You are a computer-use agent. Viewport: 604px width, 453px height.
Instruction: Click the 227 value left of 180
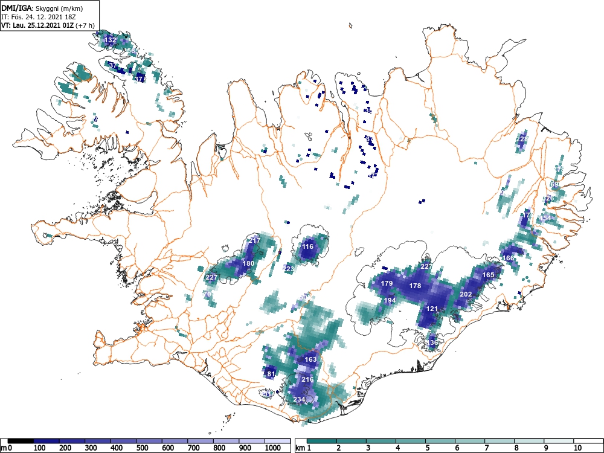pyautogui.click(x=211, y=277)
